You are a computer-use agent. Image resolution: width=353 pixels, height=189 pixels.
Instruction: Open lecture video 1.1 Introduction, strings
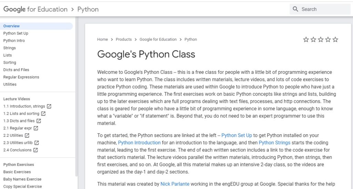coord(24,106)
